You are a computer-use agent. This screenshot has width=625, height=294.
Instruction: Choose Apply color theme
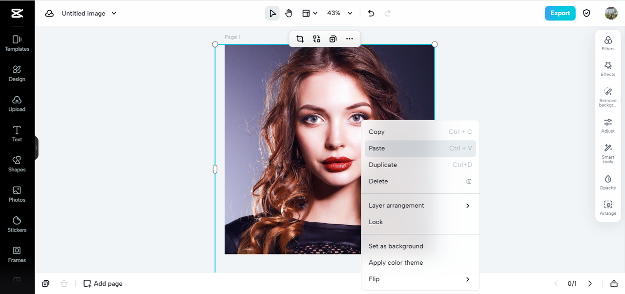tap(420, 263)
